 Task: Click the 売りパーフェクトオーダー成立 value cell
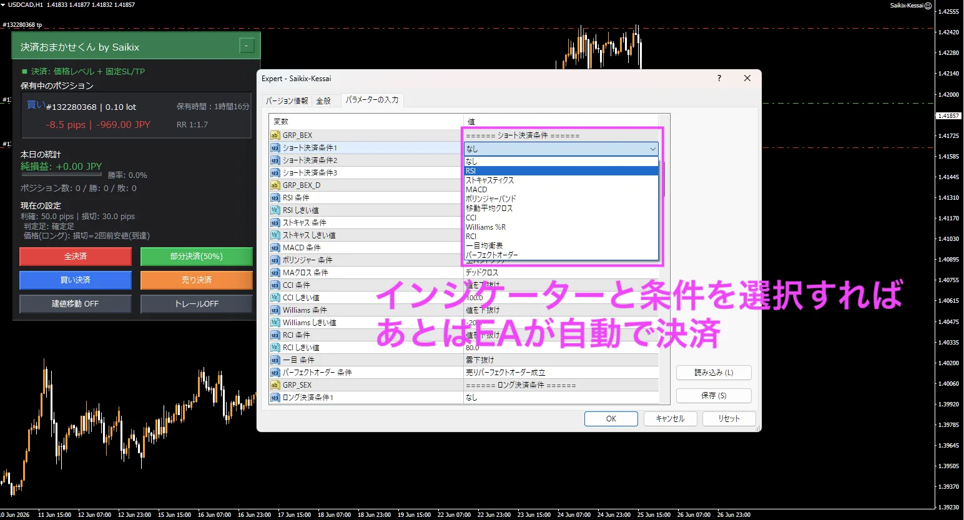[561, 373]
